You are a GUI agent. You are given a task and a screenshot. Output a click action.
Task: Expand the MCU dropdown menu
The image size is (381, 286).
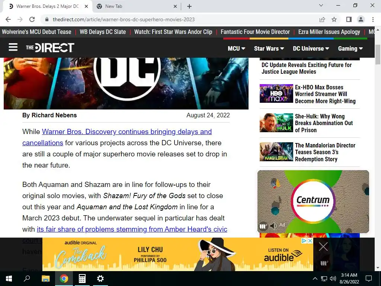(236, 49)
